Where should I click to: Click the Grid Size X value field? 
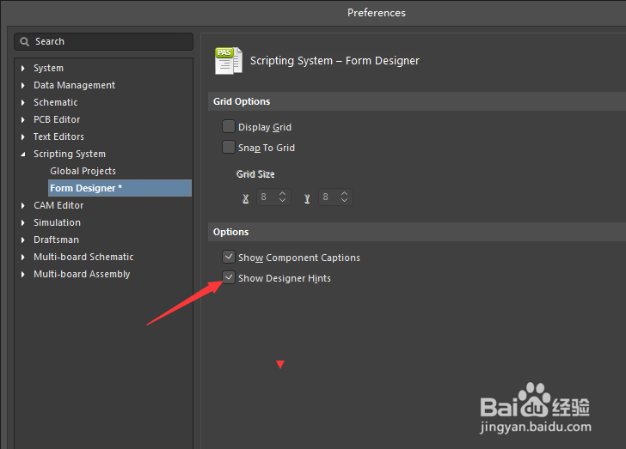coord(267,197)
